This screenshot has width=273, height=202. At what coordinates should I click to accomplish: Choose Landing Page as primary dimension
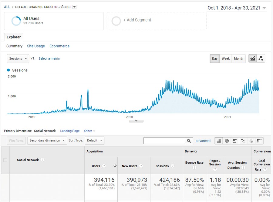pos(70,131)
